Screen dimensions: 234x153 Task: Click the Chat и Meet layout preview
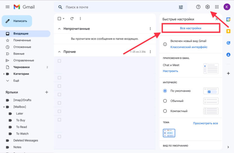pos(211,68)
